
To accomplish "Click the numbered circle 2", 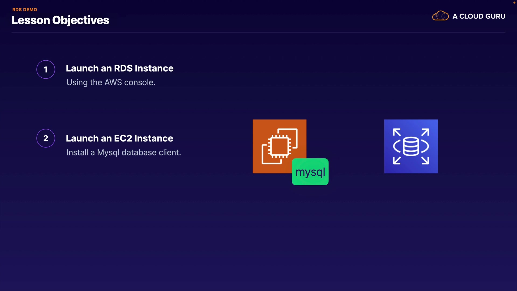I will 46,138.
